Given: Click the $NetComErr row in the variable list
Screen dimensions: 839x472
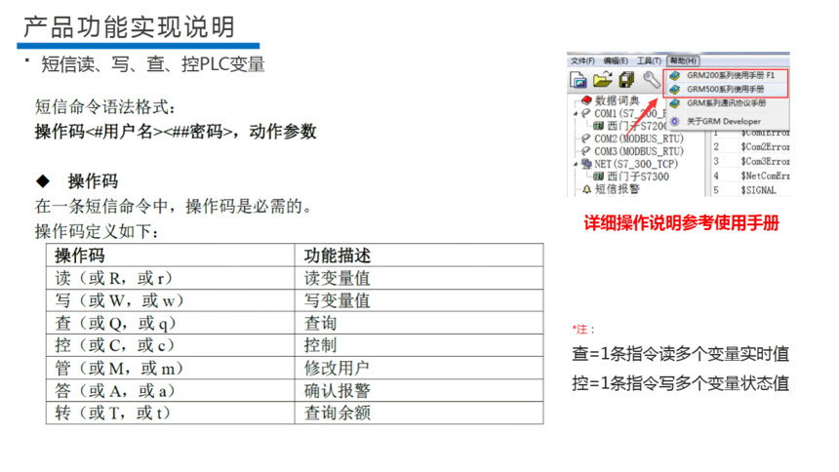Looking at the screenshot, I should 750,176.
